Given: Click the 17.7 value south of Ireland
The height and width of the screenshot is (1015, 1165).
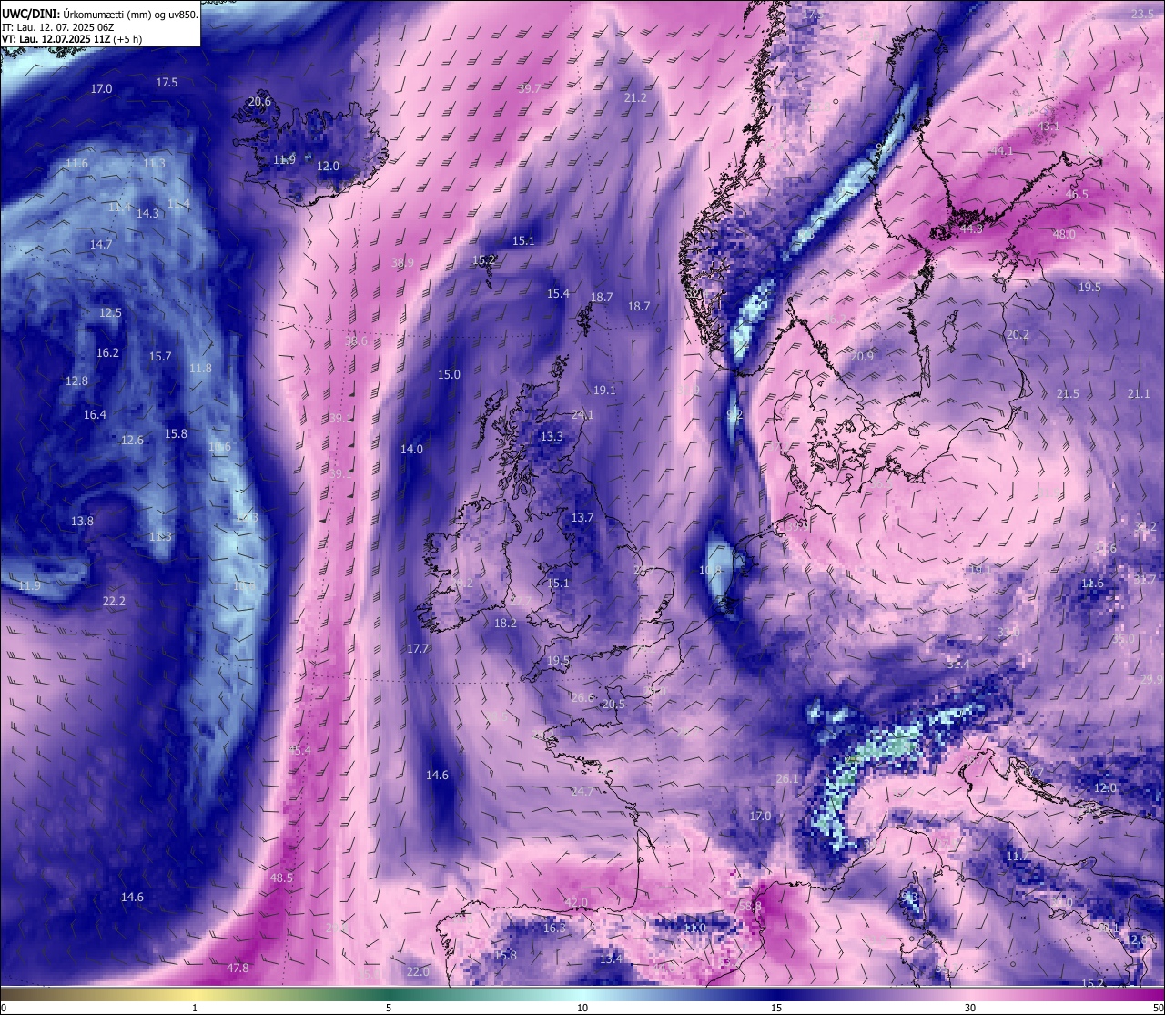Looking at the screenshot, I should point(418,649).
